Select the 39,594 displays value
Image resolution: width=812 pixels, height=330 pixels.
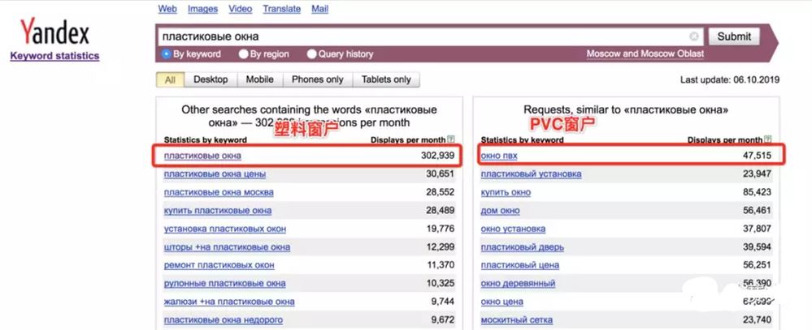757,246
